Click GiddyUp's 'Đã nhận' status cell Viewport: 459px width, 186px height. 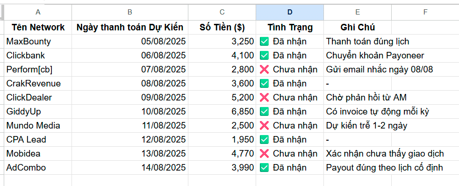290,112
